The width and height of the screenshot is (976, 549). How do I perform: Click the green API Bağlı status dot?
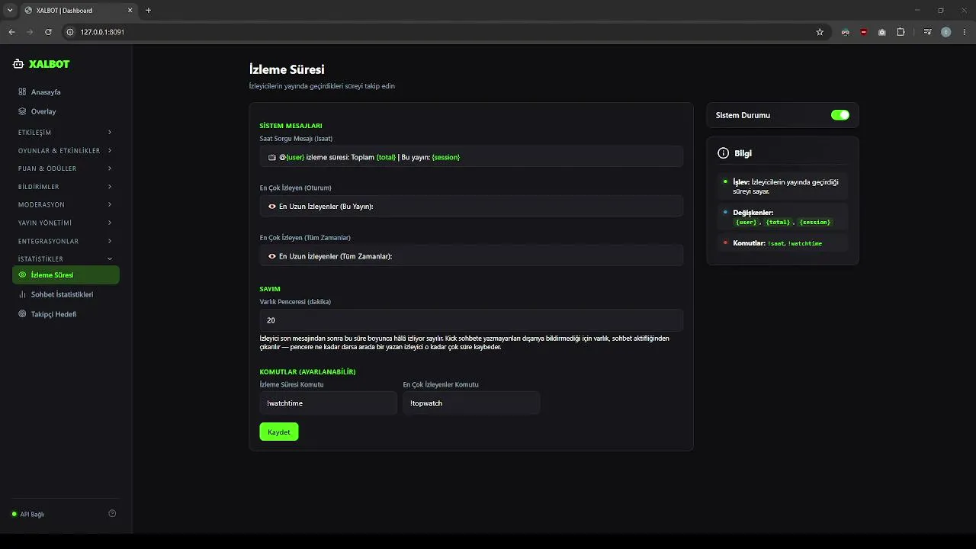pyautogui.click(x=14, y=514)
